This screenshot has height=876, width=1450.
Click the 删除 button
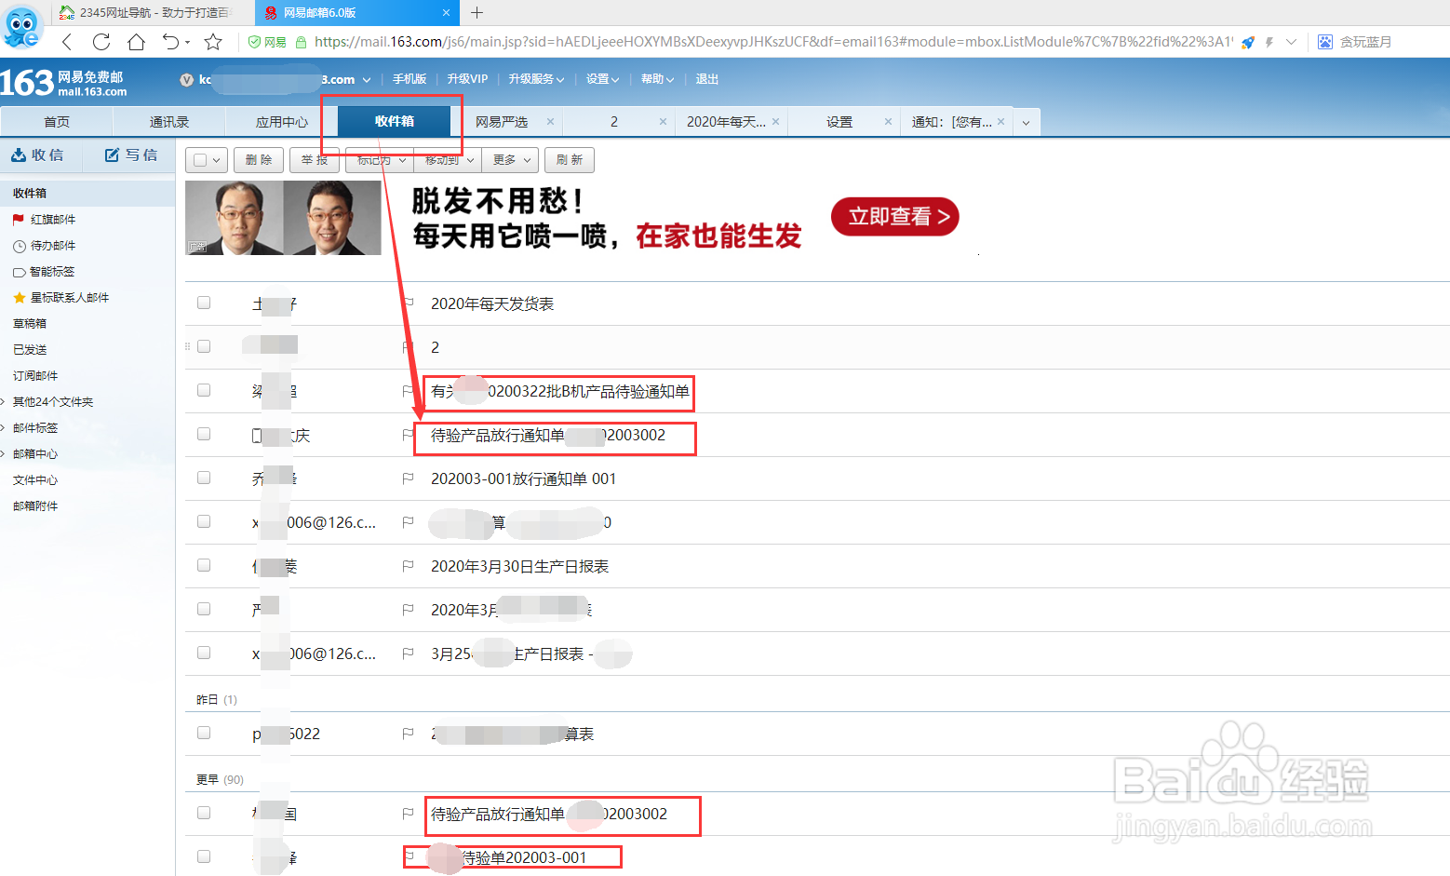[x=259, y=160]
